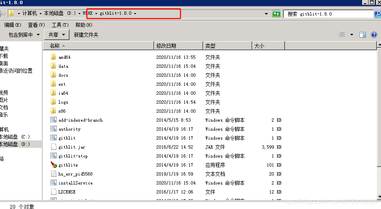The image size is (381, 209).
Task: Click the gitblitw application icon
Action: coord(54,165)
